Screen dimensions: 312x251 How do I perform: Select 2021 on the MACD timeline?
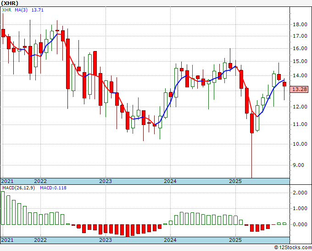7,240
